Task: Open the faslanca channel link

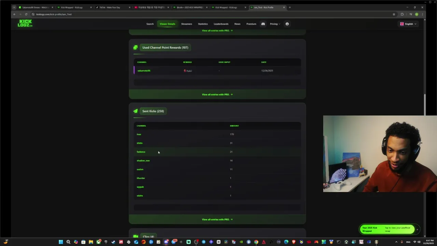Action: point(141,152)
